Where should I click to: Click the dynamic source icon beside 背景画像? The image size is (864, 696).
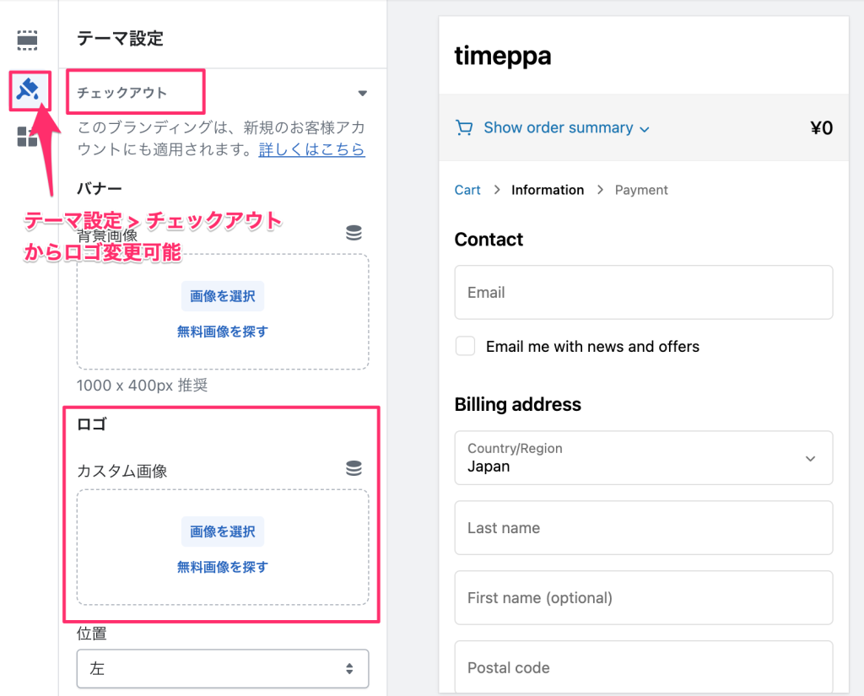click(354, 234)
